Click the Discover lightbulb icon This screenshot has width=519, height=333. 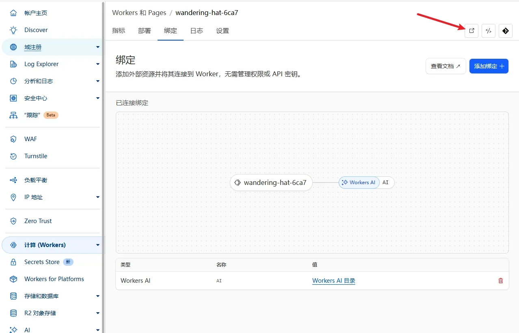(13, 30)
